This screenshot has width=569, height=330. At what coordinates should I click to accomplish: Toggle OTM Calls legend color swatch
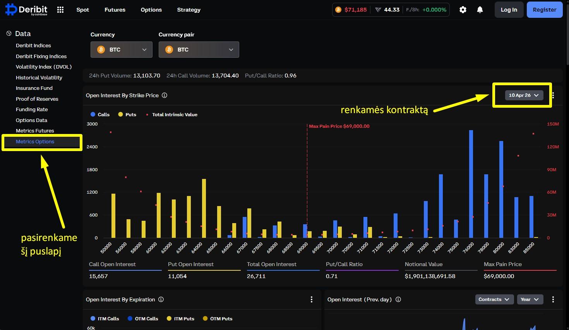[x=130, y=319]
